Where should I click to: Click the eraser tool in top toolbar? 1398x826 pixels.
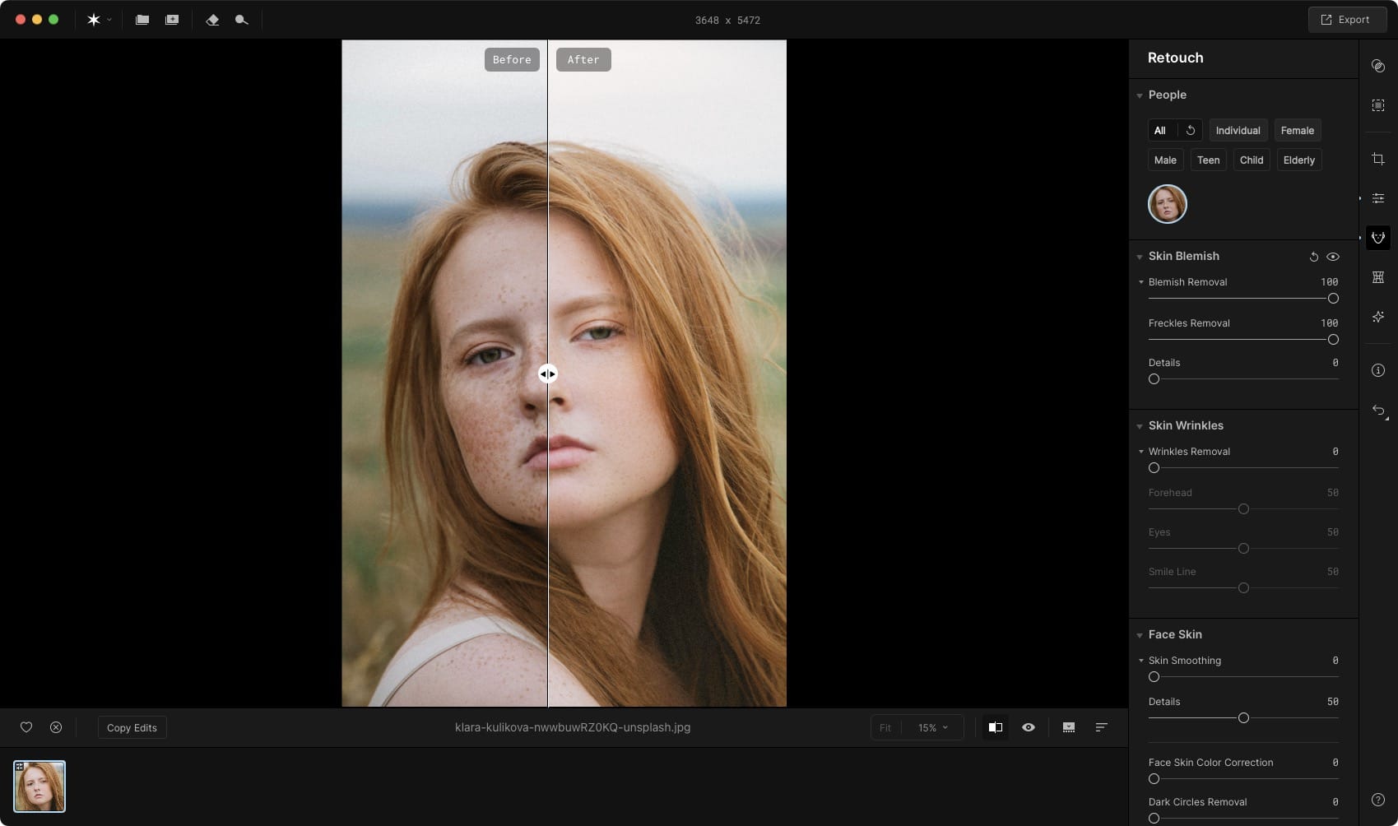pos(212,20)
